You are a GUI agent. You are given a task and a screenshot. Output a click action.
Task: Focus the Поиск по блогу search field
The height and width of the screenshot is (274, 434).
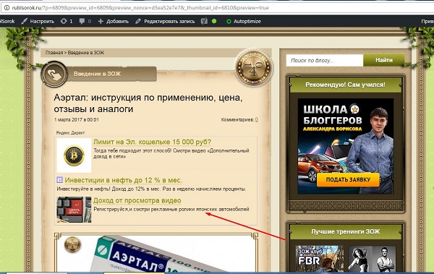[325, 60]
